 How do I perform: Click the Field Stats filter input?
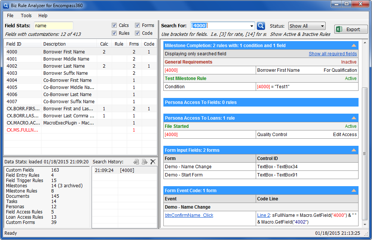coord(53,26)
